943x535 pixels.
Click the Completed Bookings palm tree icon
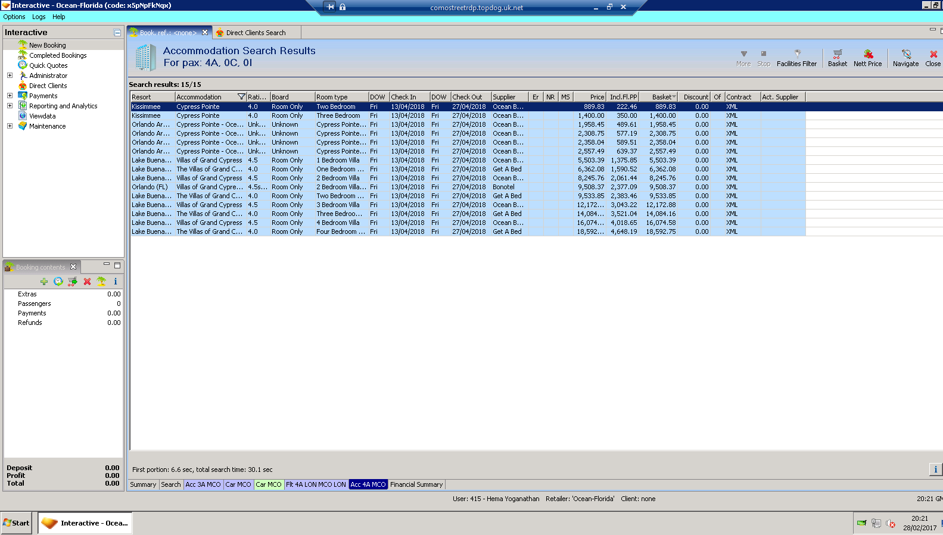[x=23, y=55]
